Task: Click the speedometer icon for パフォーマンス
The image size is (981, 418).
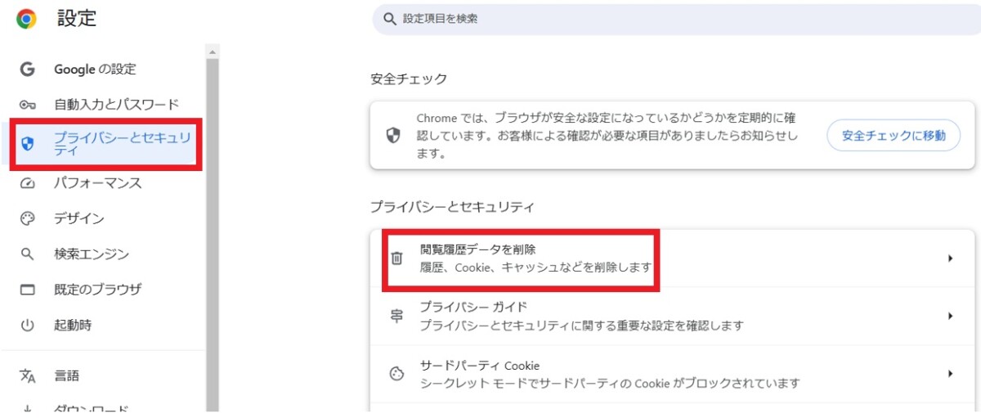Action: pyautogui.click(x=28, y=183)
